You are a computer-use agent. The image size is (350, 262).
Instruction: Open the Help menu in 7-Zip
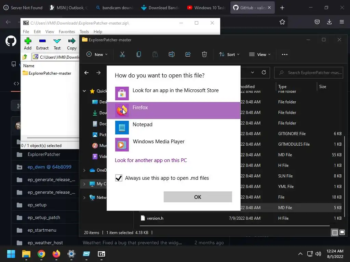pyautogui.click(x=98, y=32)
